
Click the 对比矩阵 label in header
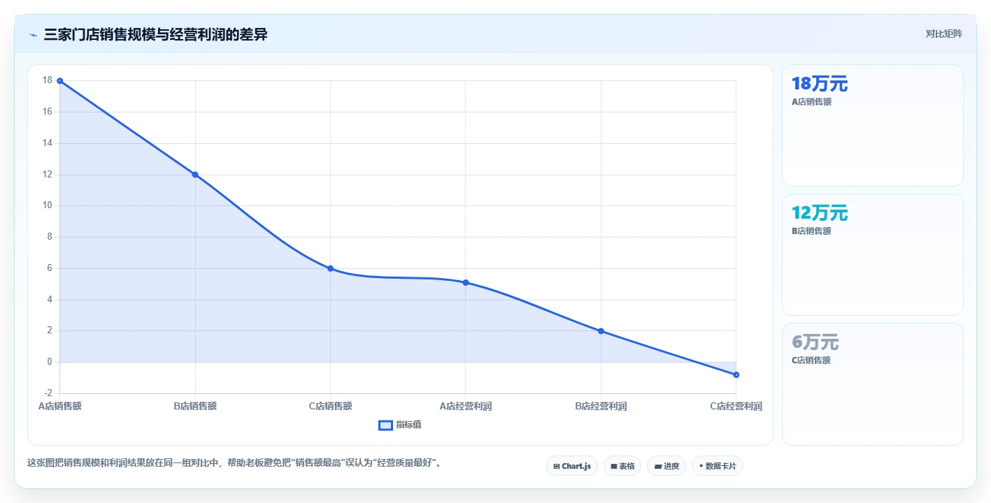click(x=943, y=34)
